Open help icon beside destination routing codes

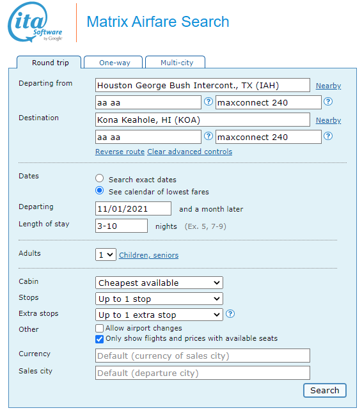click(209, 136)
